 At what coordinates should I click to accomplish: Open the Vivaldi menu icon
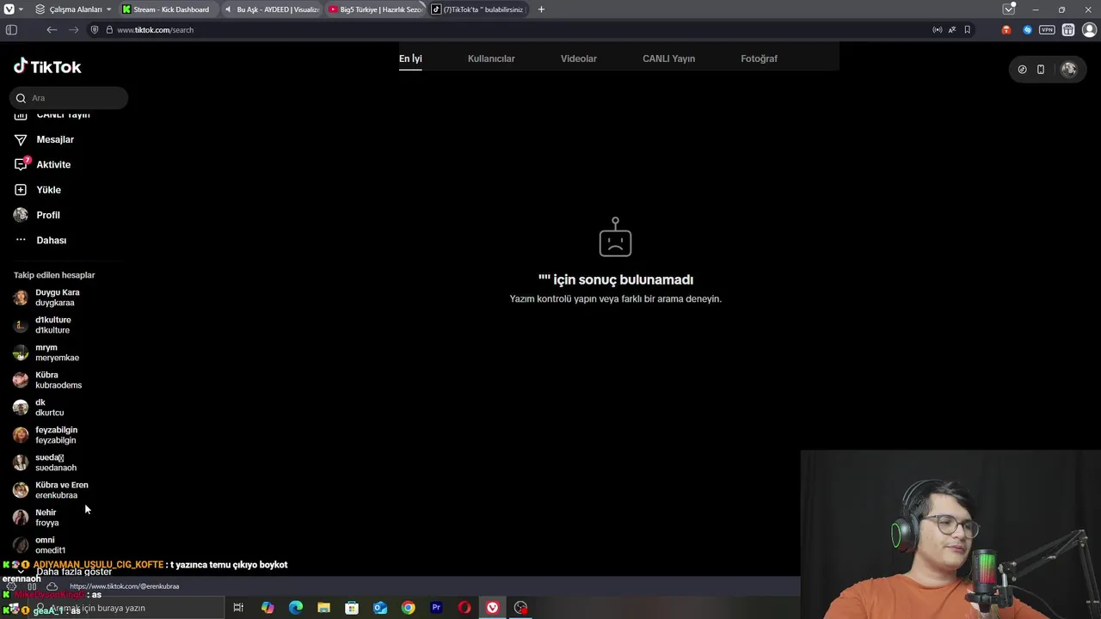9,9
